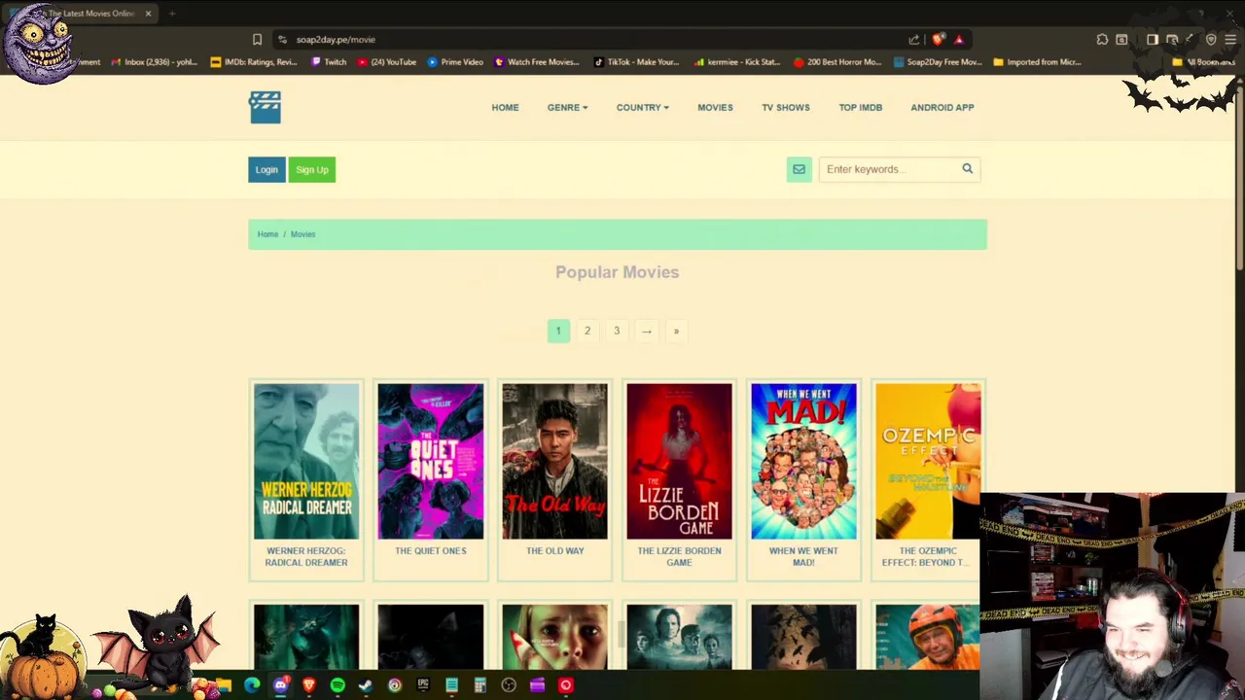Go to pagination page 2

(x=587, y=331)
